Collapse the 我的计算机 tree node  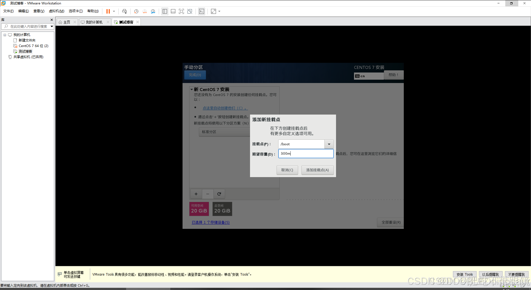click(x=5, y=35)
